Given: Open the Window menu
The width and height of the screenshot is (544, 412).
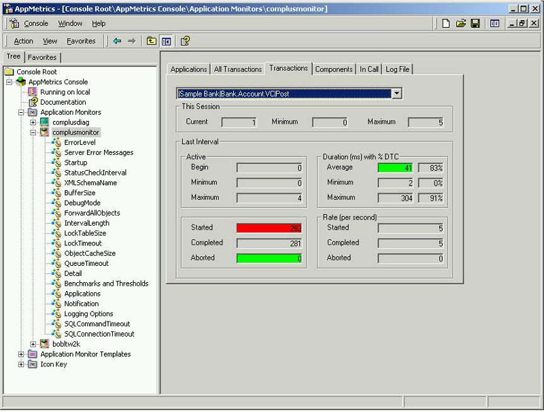Looking at the screenshot, I should [70, 24].
